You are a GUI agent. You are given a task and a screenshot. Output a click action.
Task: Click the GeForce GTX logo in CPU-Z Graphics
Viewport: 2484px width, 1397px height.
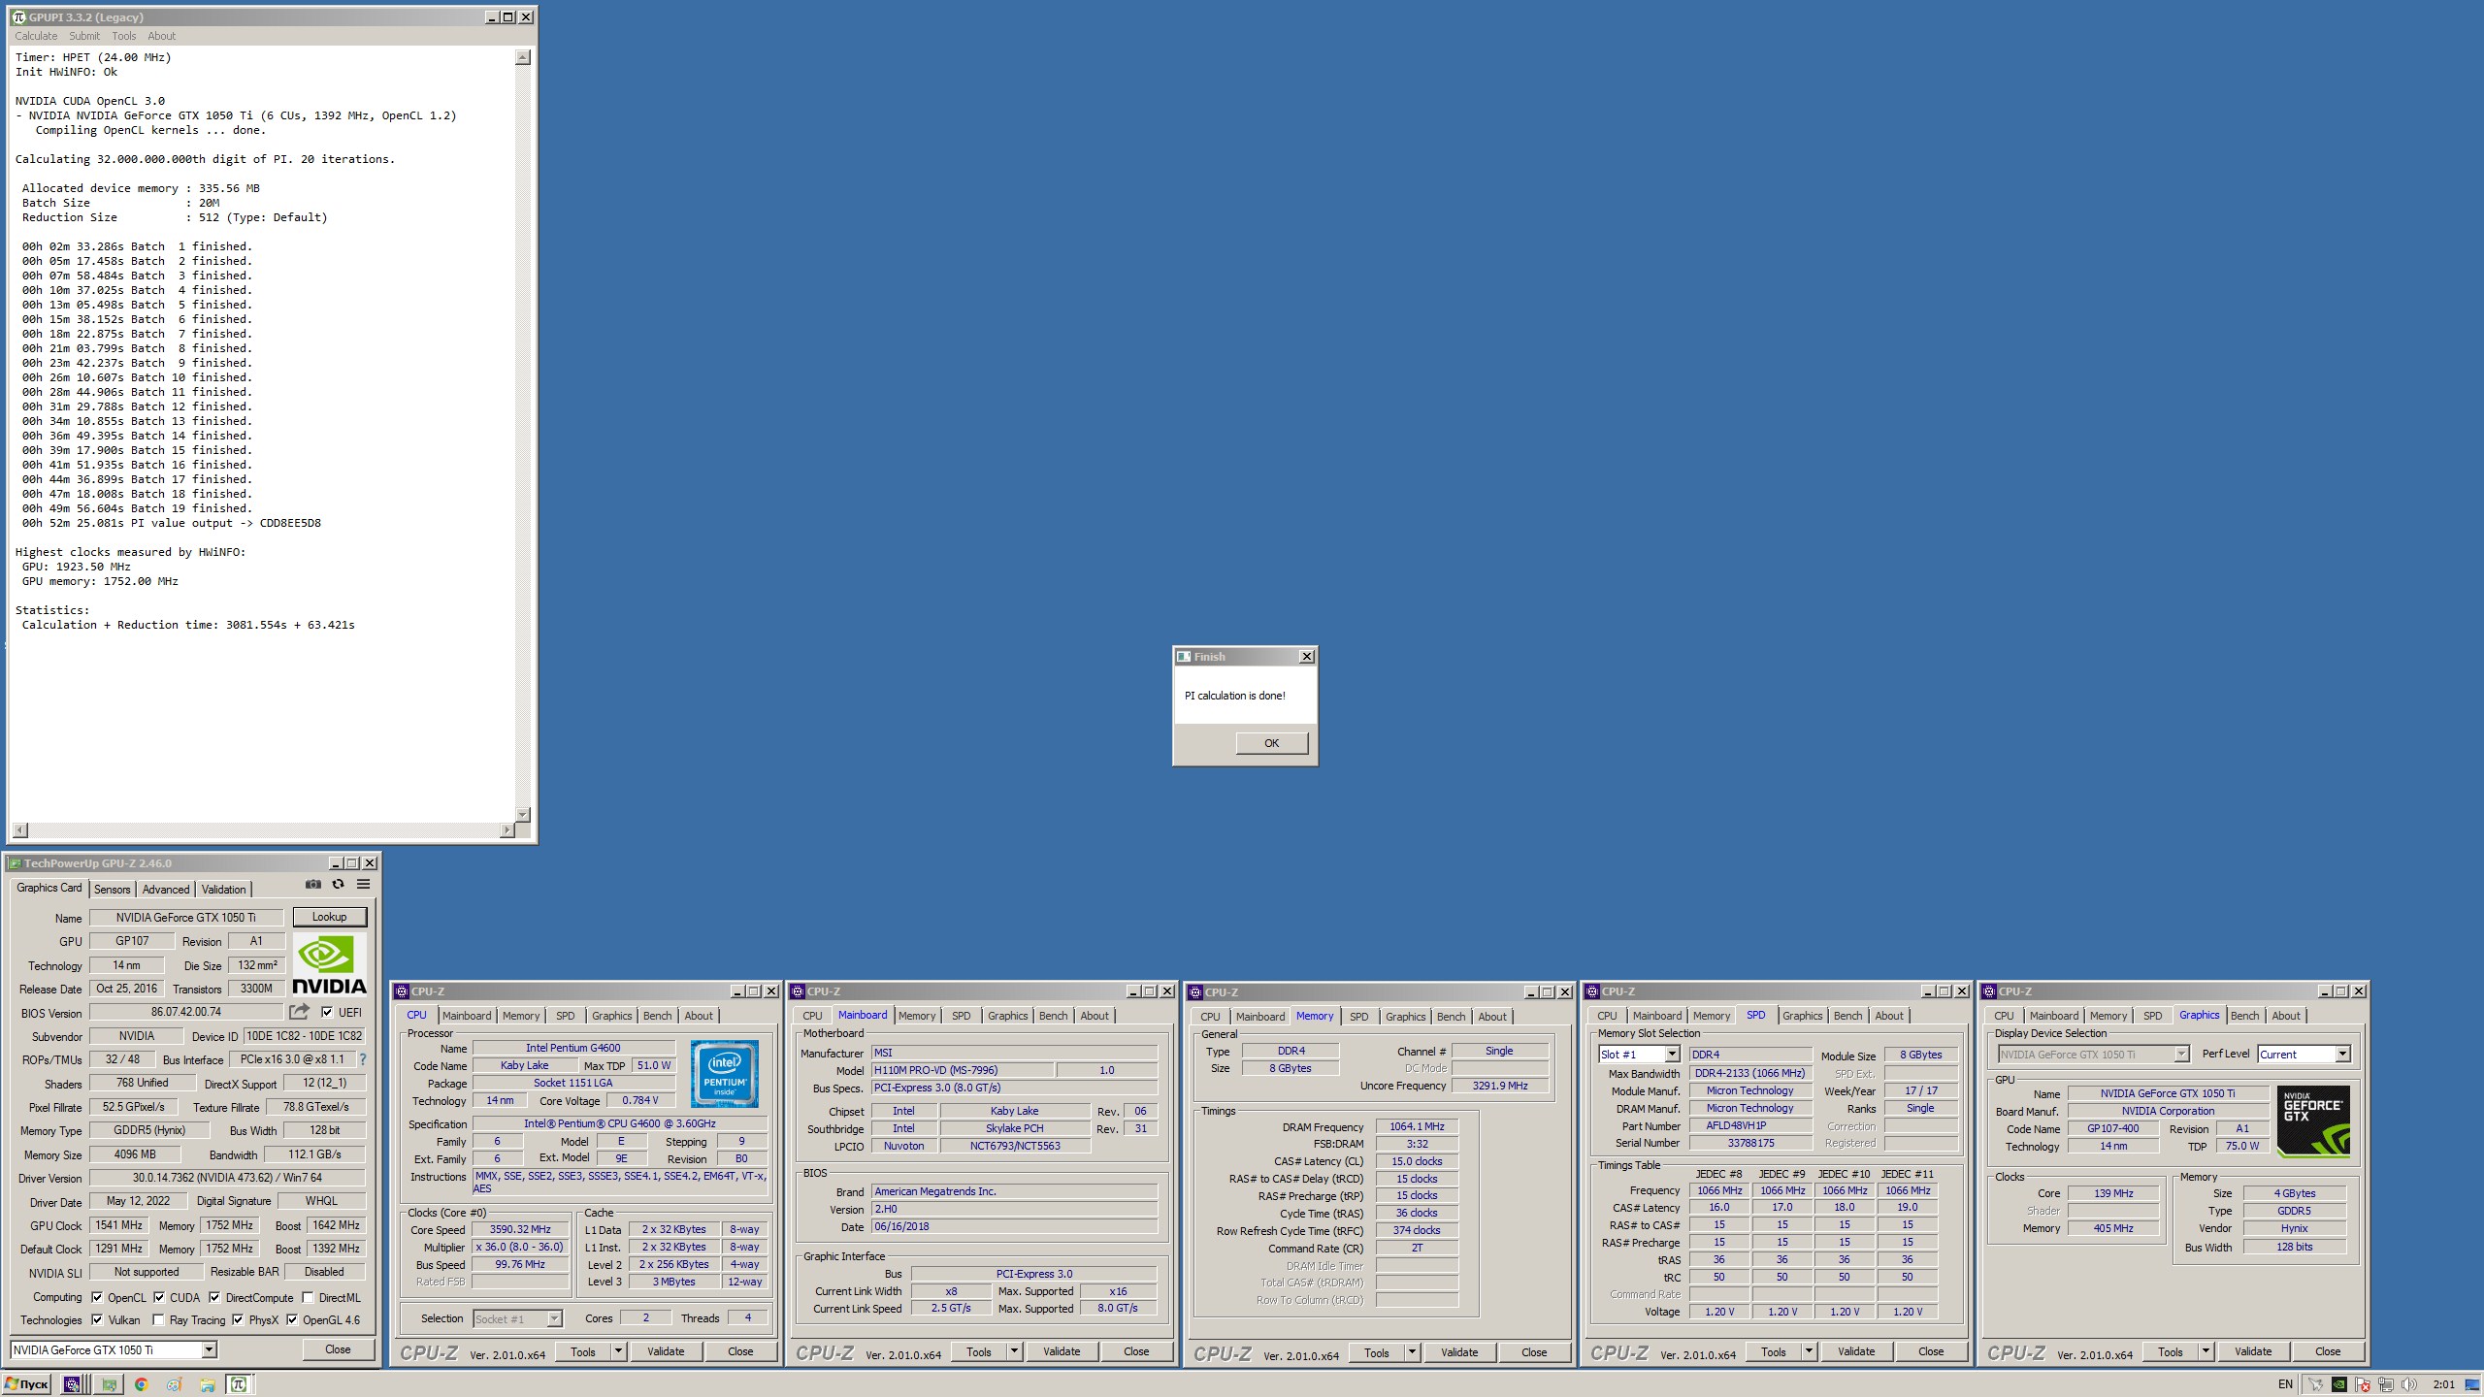click(2313, 1121)
